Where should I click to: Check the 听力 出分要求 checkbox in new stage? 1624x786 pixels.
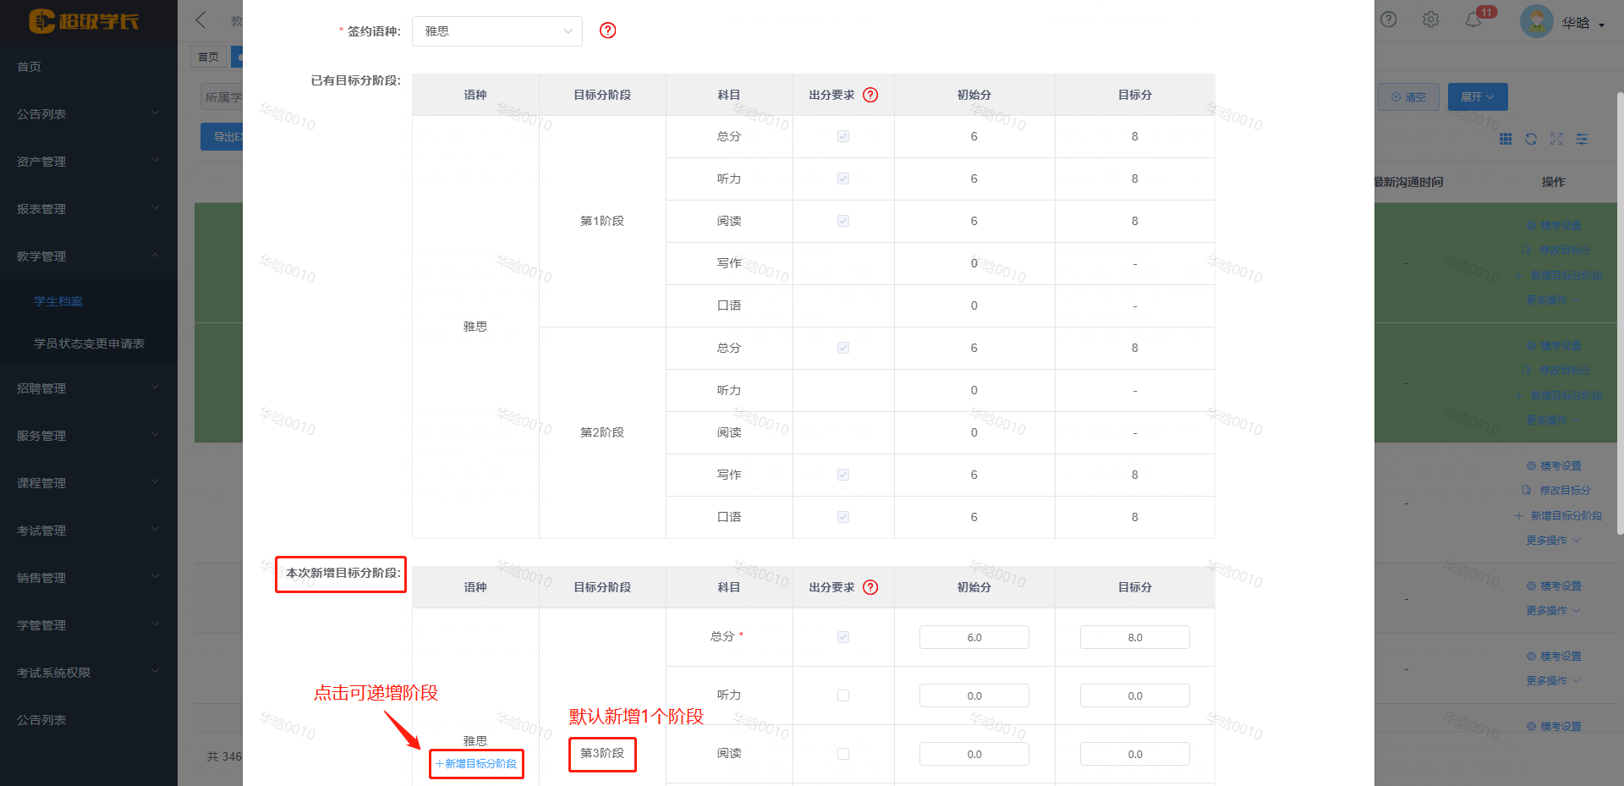pyautogui.click(x=843, y=695)
